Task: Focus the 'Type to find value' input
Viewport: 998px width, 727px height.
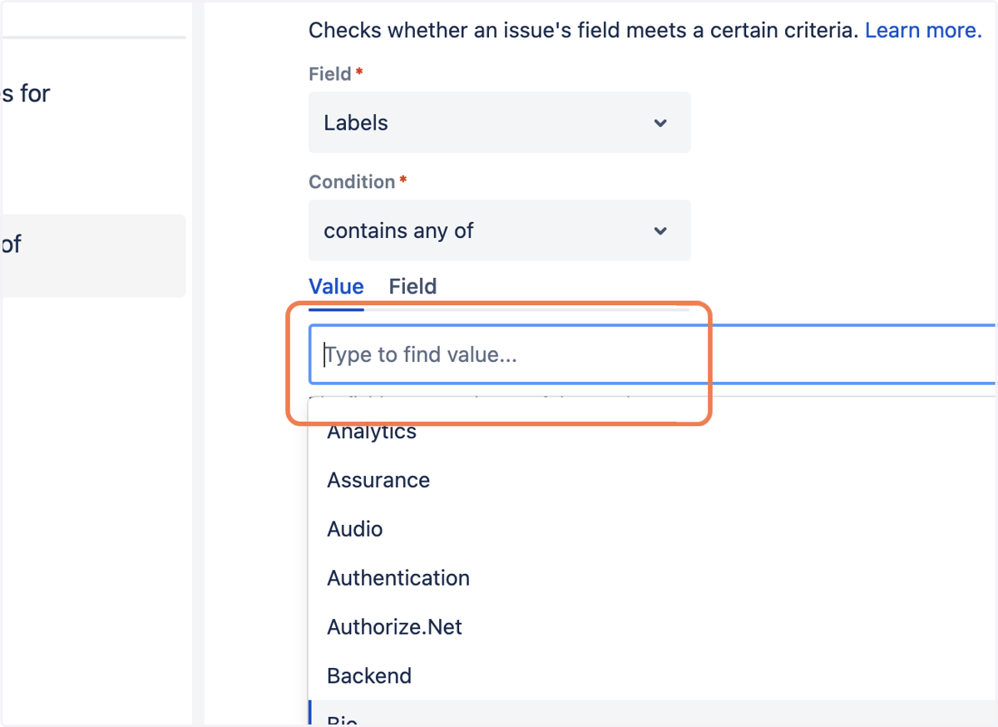Action: [x=653, y=354]
